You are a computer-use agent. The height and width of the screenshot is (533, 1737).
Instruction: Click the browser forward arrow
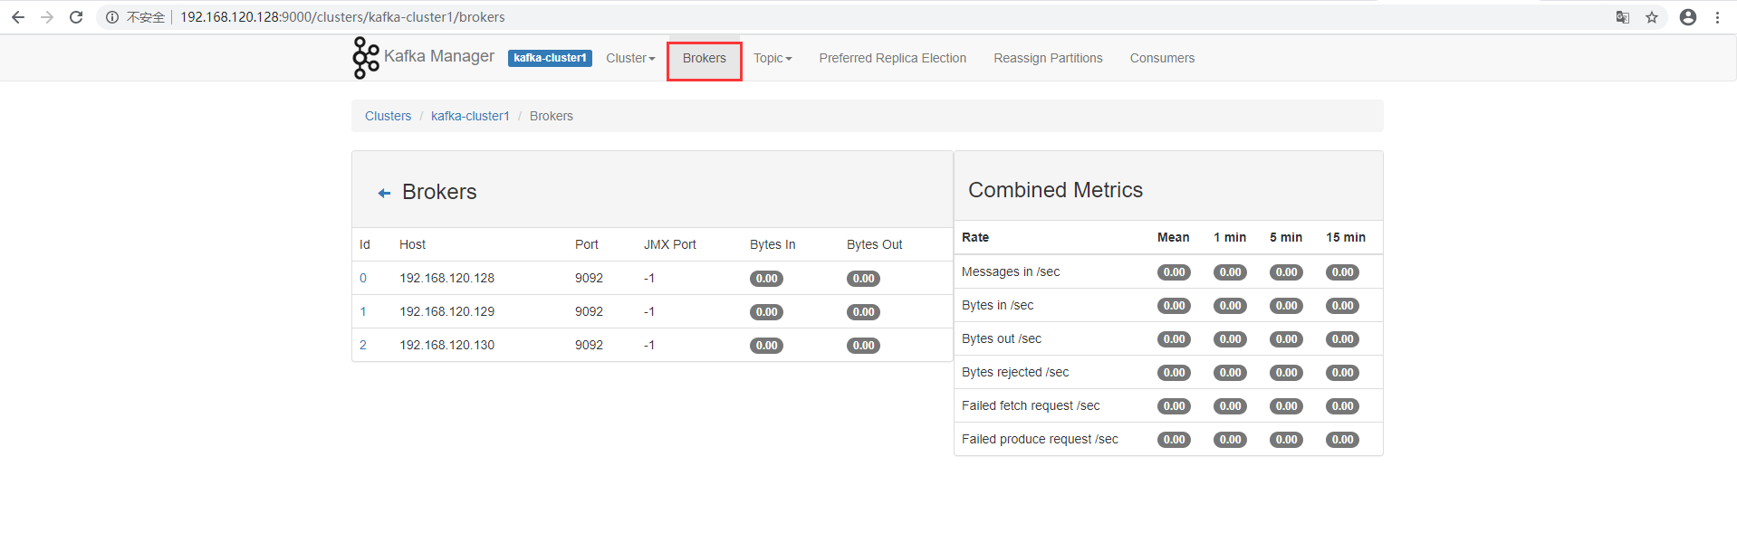click(x=47, y=17)
